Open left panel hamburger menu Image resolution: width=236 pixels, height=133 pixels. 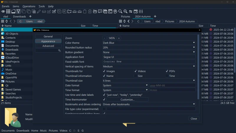click(3, 21)
